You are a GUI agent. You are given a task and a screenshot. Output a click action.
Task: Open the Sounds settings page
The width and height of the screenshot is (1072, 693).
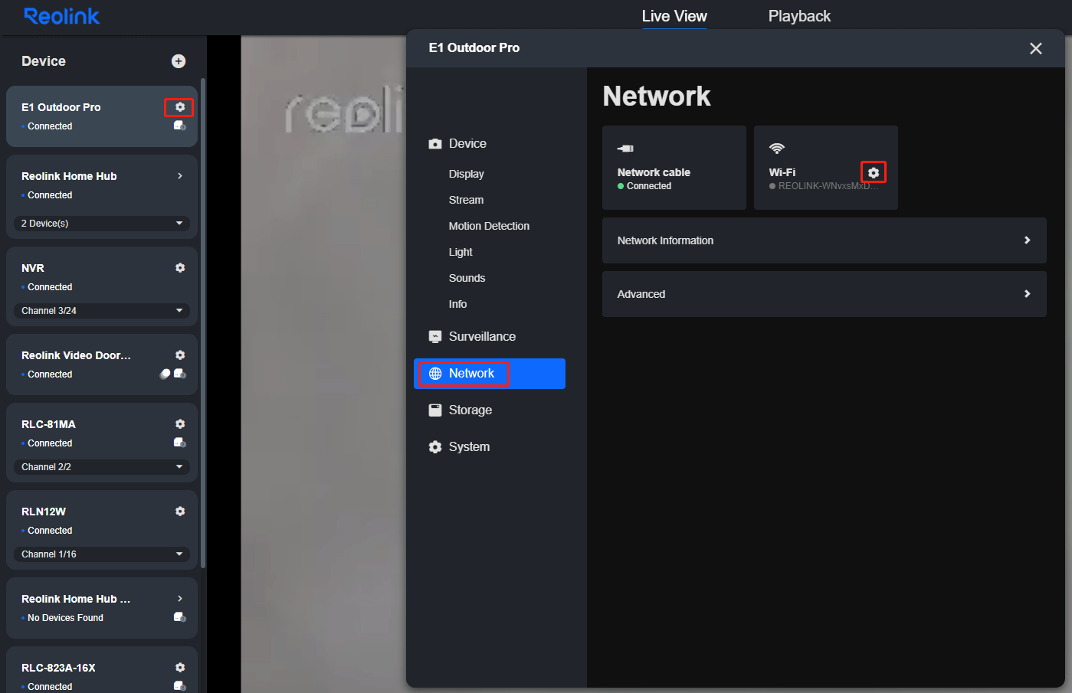467,278
